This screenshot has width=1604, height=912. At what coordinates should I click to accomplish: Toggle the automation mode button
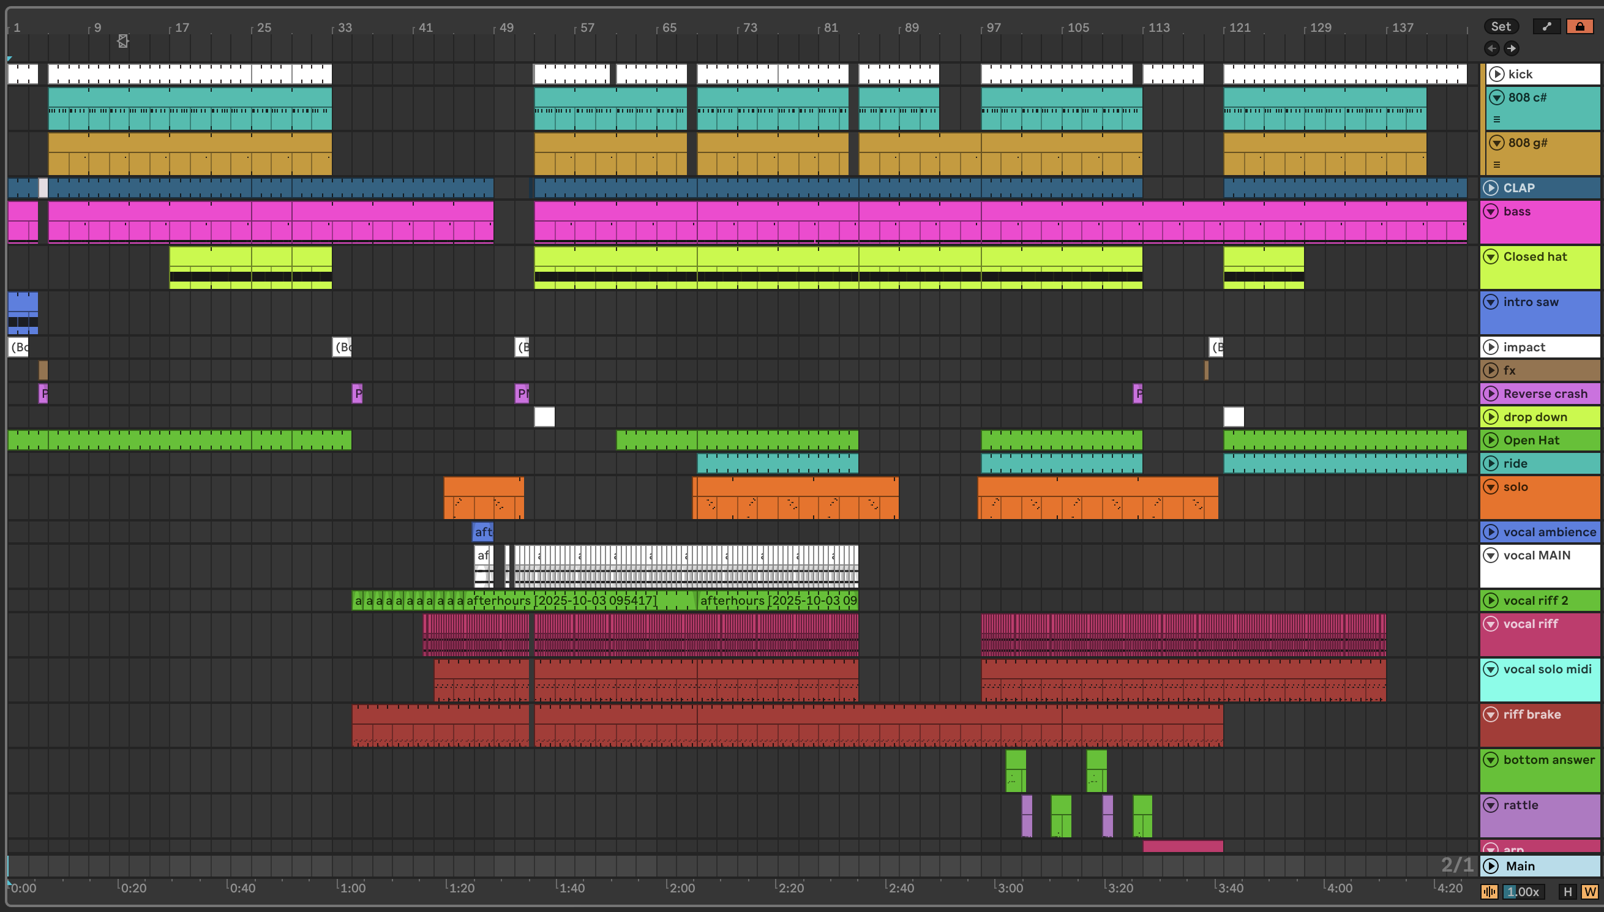pyautogui.click(x=1546, y=26)
